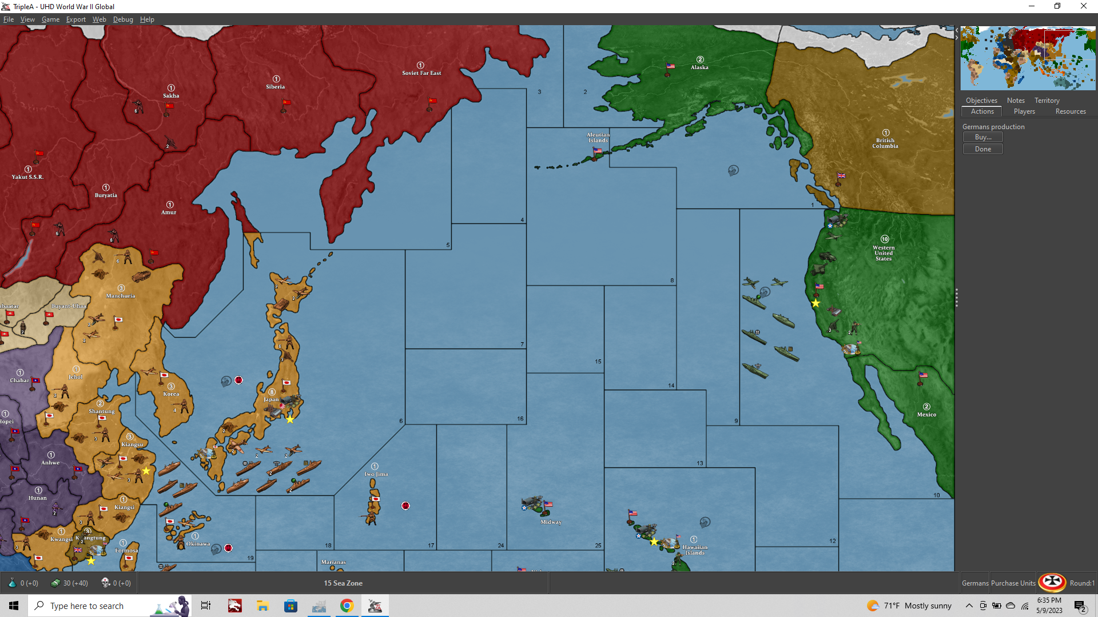Viewport: 1098px width, 617px height.
Task: Click the Buy... button
Action: (x=982, y=137)
